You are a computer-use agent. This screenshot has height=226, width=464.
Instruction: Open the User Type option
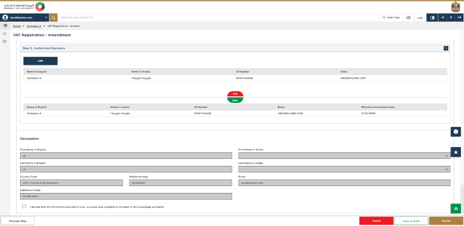click(391, 17)
